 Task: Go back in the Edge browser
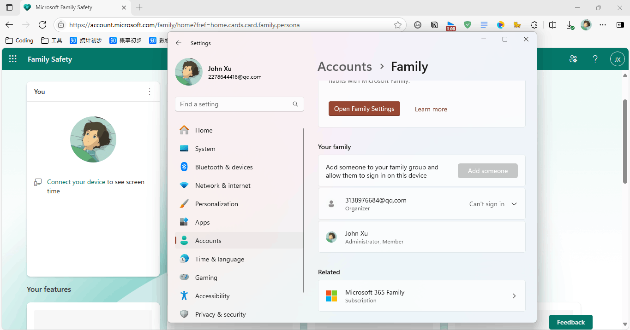click(9, 25)
